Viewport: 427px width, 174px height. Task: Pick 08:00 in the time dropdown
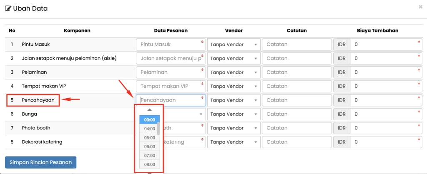click(x=149, y=164)
